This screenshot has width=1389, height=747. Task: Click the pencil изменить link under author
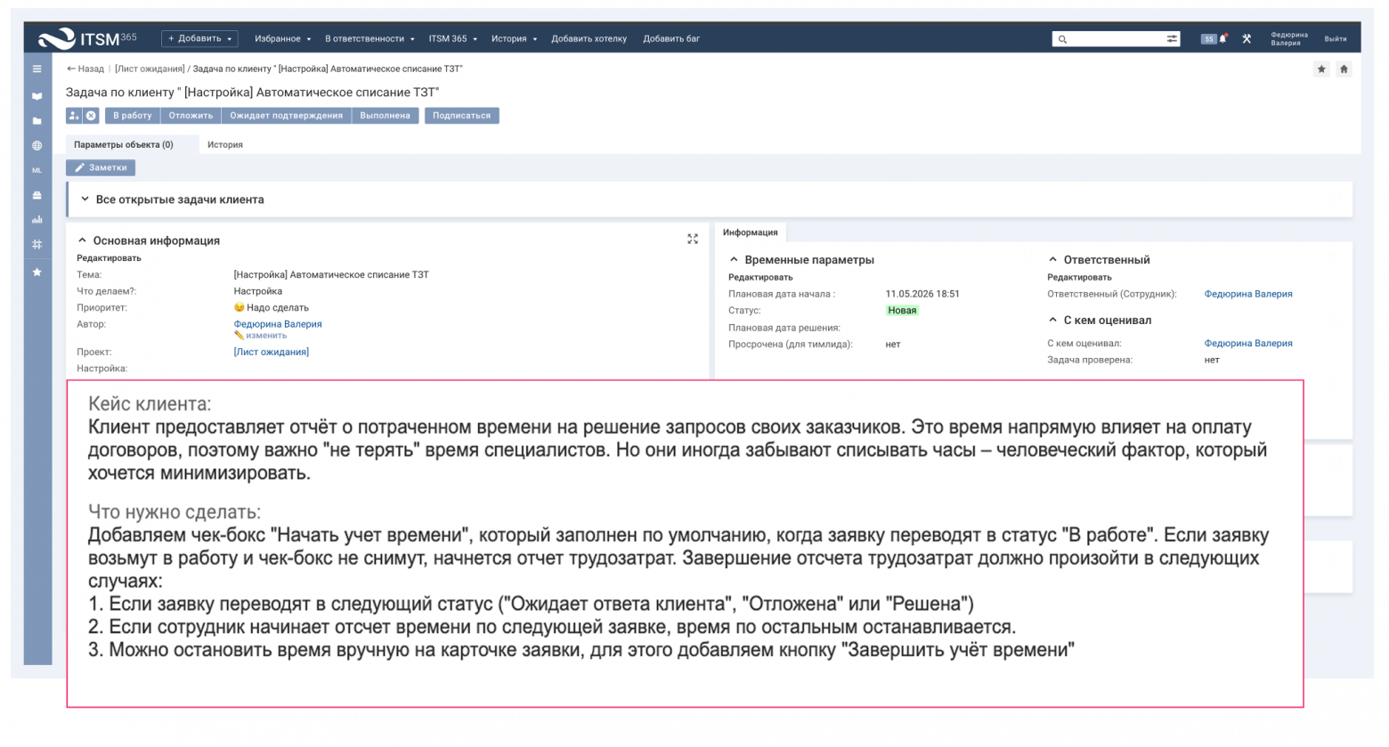coord(261,336)
